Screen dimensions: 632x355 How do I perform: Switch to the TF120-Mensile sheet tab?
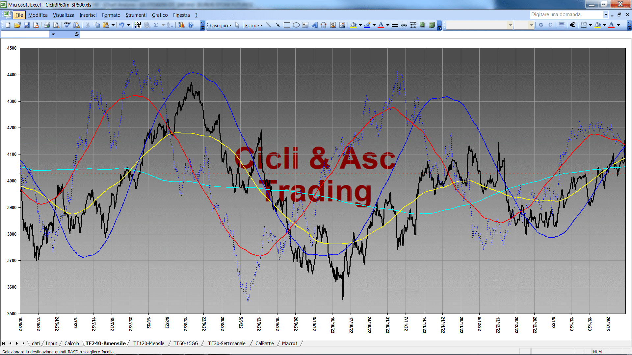148,343
